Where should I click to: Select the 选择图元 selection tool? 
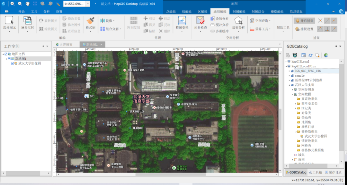coord(9,24)
